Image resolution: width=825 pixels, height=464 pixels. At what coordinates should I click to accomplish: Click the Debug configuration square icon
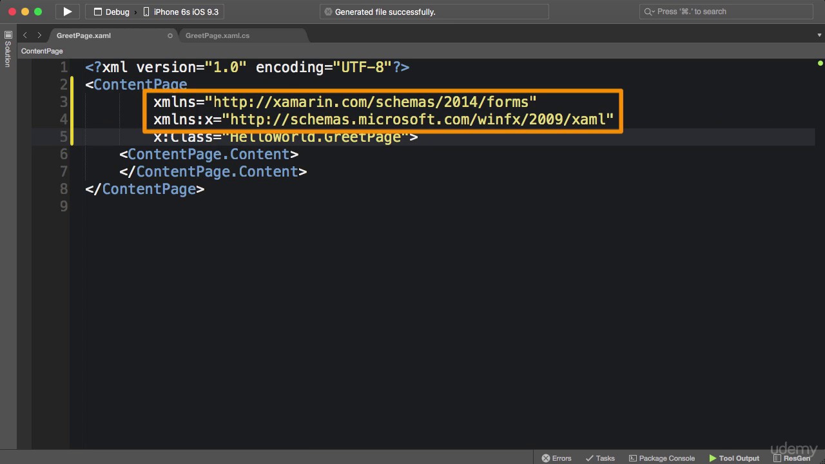point(98,12)
